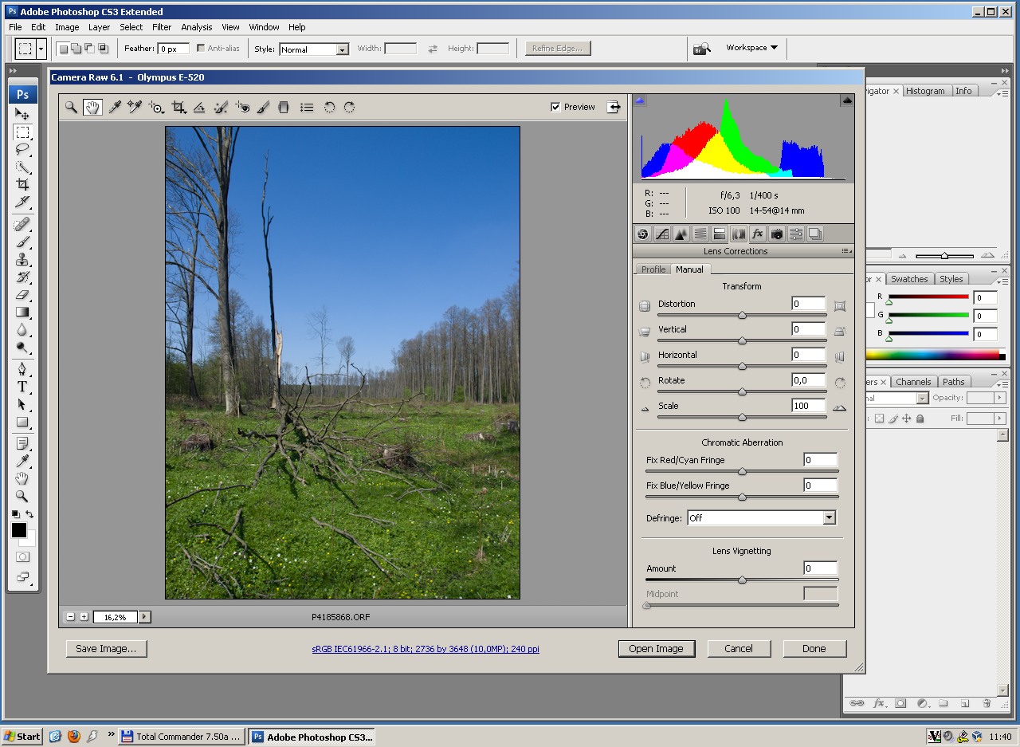Open the Defringe dropdown
The height and width of the screenshot is (747, 1020).
pyautogui.click(x=829, y=518)
